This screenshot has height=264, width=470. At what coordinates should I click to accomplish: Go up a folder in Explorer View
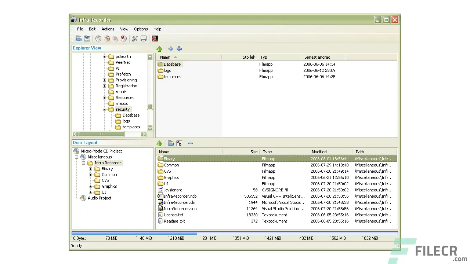click(x=159, y=49)
